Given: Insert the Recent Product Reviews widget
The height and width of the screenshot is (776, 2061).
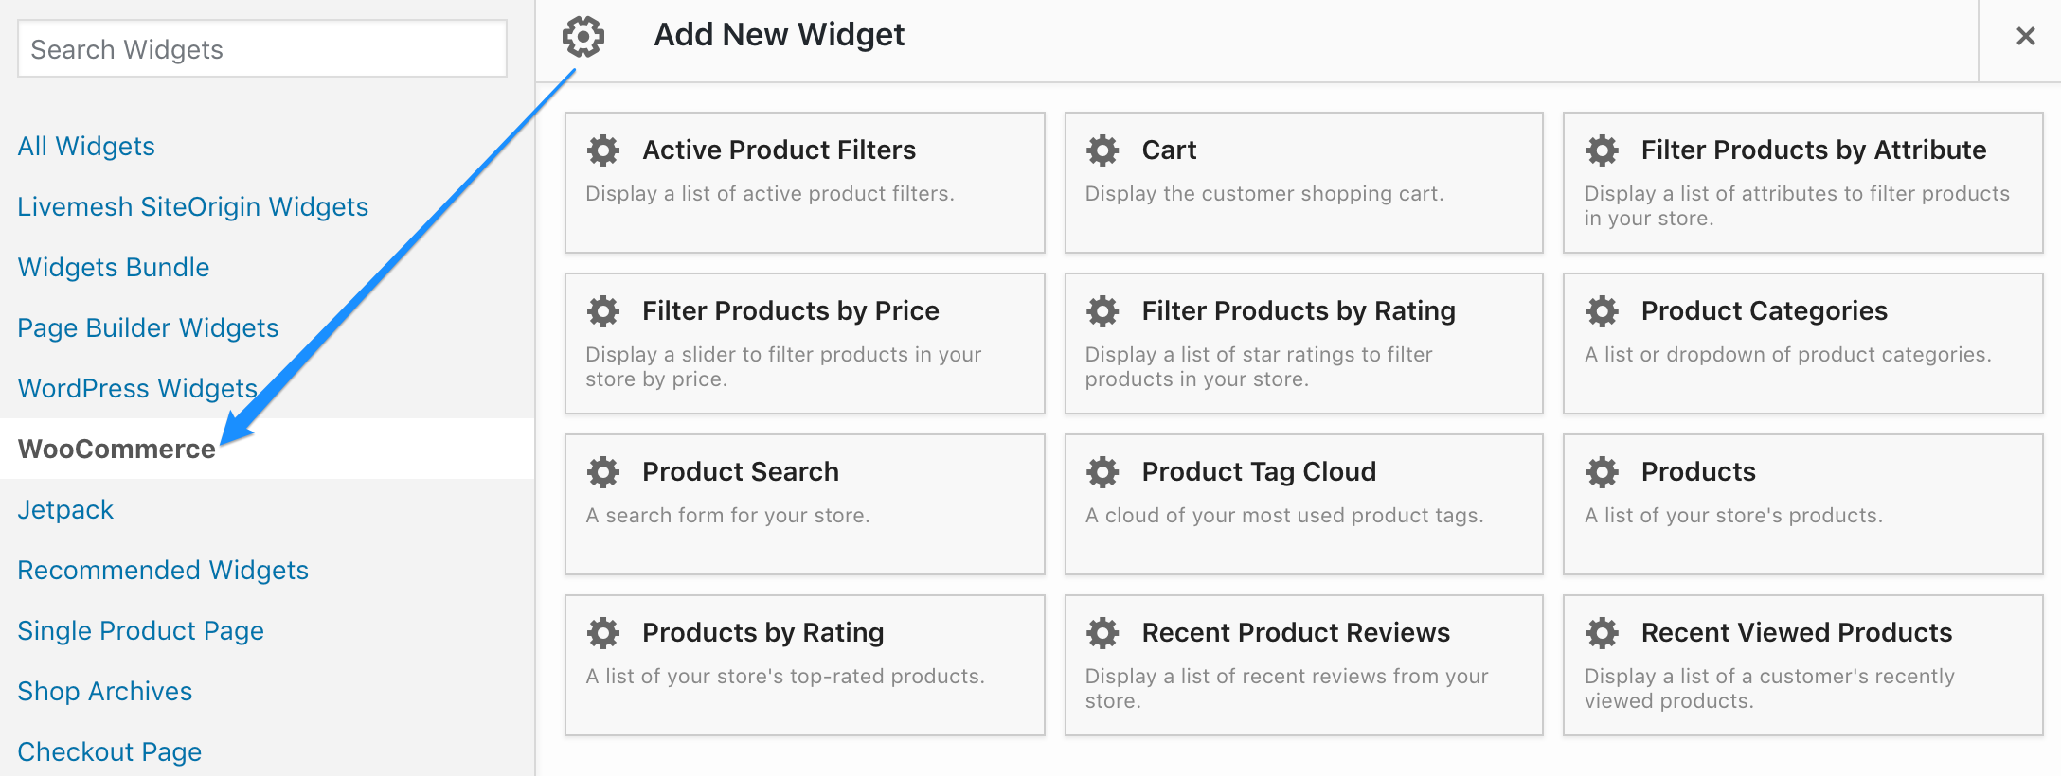Looking at the screenshot, I should pos(1304,665).
